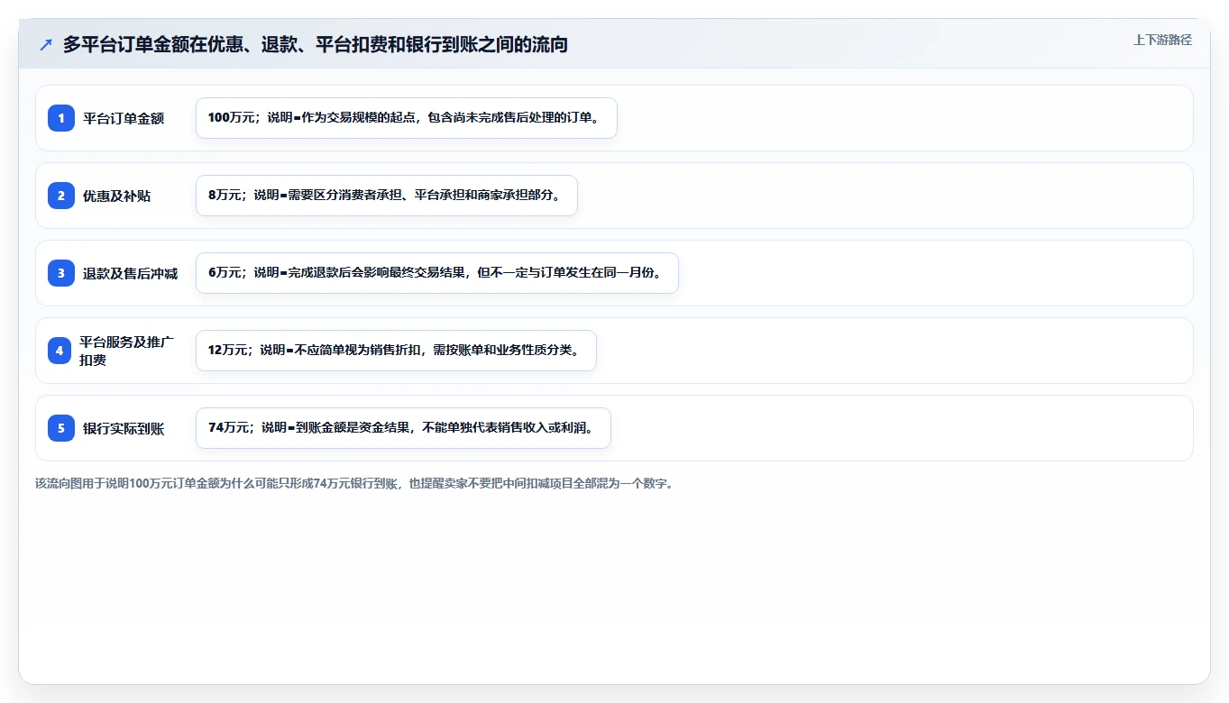
Task: Click the step 5 number badge
Action: coord(61,428)
